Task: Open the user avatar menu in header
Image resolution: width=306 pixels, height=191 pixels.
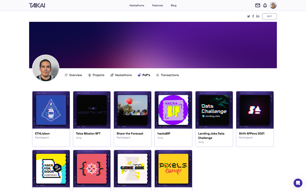Action: click(273, 5)
